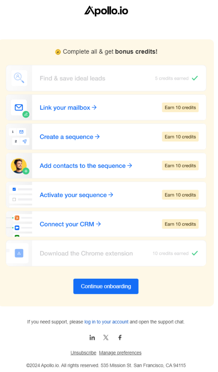
Task: Click the LinkedIn icon
Action: tap(92, 337)
